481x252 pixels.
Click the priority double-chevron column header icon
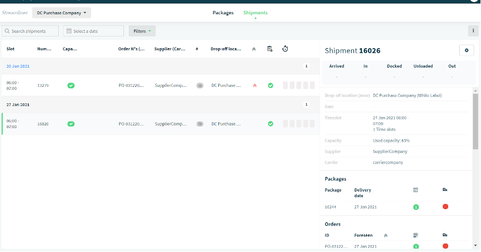254,49
